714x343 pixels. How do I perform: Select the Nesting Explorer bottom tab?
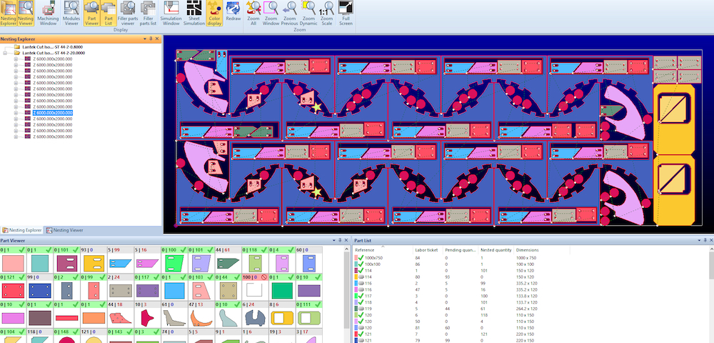click(x=23, y=230)
